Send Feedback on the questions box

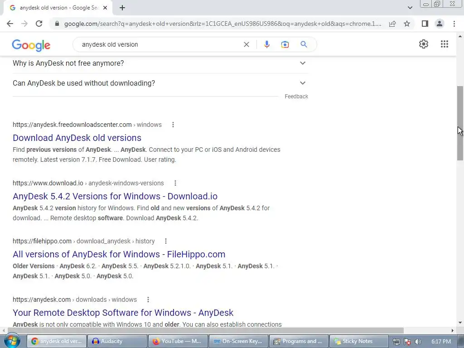pos(296,97)
